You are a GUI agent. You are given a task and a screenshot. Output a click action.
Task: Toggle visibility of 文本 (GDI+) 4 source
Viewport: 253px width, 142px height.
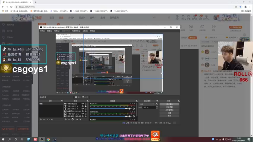tap(83, 106)
